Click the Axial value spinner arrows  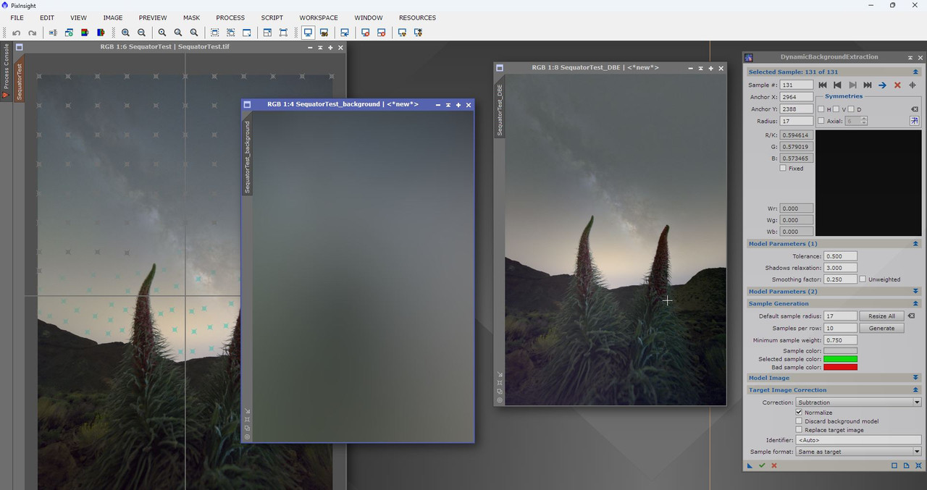tap(864, 121)
